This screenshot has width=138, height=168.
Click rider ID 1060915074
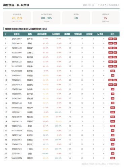click(x=17, y=158)
